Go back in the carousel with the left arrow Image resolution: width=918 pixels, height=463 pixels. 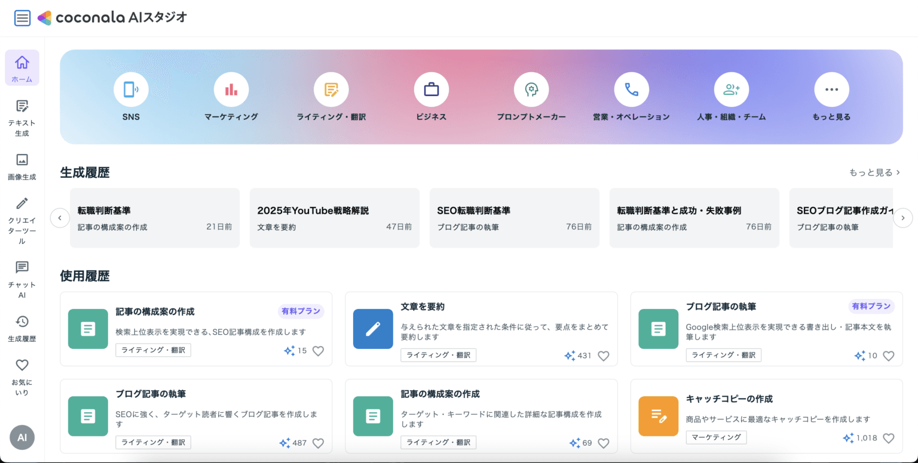tap(60, 218)
